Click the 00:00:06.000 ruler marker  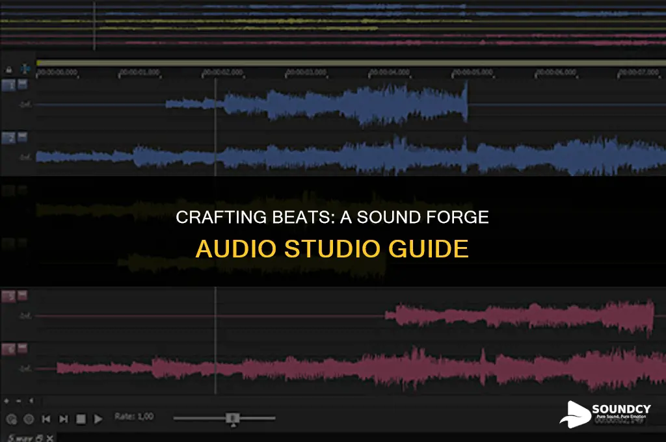555,72
